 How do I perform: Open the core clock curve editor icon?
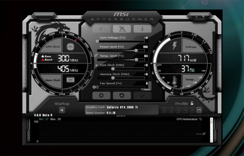pos(96,65)
